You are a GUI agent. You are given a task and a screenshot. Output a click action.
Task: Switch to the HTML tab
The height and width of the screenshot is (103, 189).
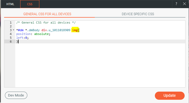[10, 4]
